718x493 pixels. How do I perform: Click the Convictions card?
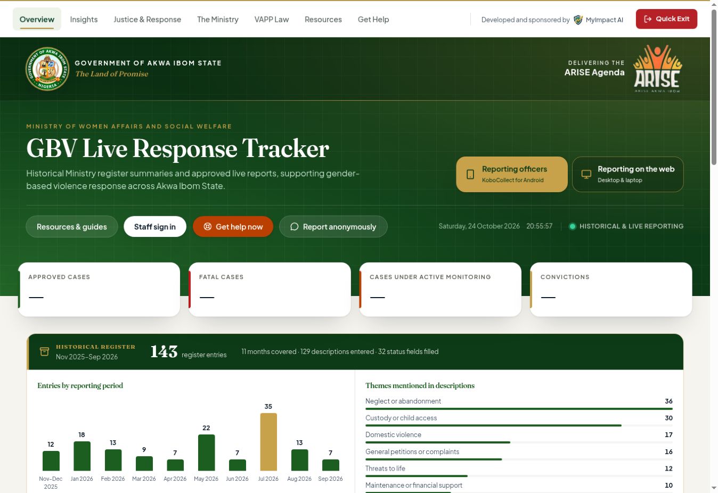(611, 290)
